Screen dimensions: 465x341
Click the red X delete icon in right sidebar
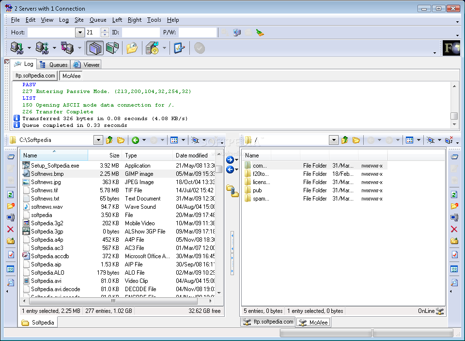coord(454,229)
